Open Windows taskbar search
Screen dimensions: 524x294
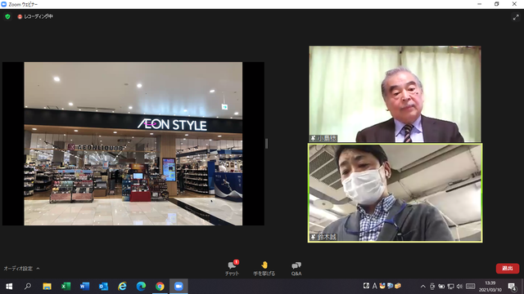point(28,287)
